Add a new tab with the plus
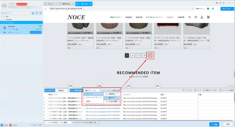 coord(94,4)
